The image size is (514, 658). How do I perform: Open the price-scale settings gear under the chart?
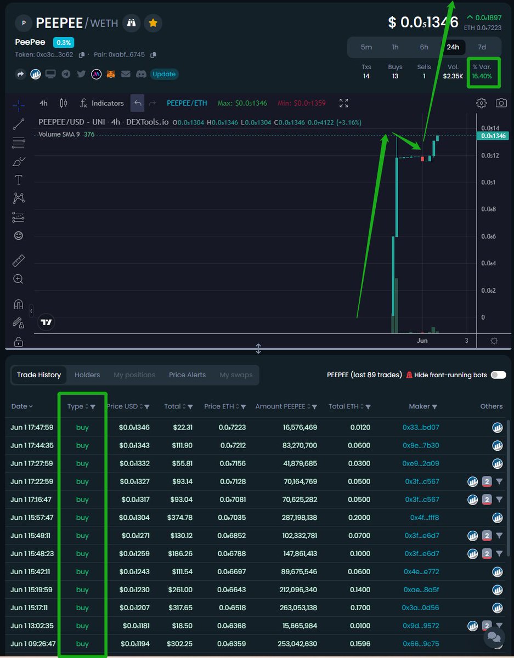[x=494, y=341]
